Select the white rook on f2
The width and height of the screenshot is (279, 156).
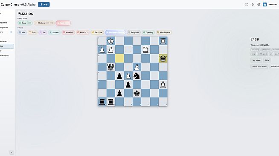click(145, 49)
